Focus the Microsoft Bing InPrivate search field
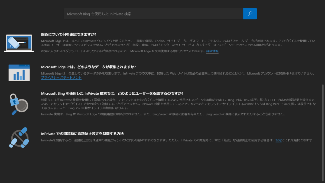 click(x=154, y=14)
